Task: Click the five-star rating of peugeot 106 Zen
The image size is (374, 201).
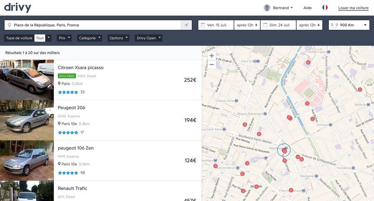Action: click(x=68, y=173)
